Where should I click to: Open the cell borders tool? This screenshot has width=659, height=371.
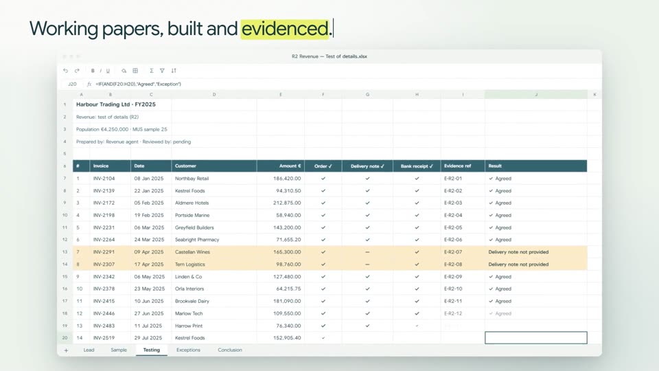pos(135,71)
